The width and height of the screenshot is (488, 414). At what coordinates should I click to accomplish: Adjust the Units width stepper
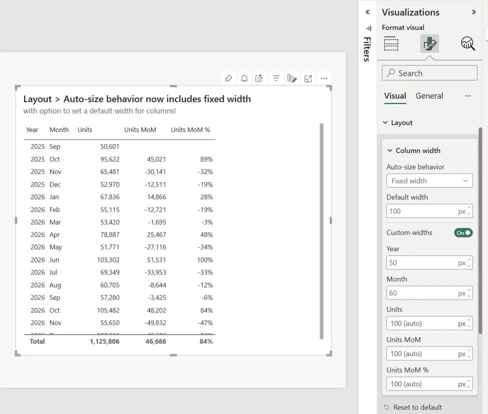click(468, 323)
